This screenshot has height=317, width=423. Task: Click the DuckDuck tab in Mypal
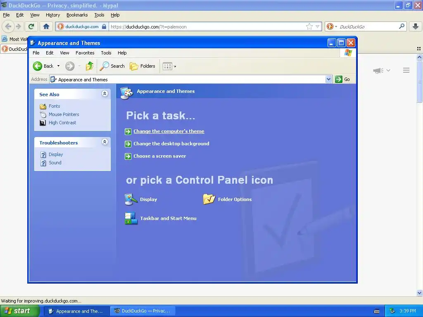(x=14, y=49)
